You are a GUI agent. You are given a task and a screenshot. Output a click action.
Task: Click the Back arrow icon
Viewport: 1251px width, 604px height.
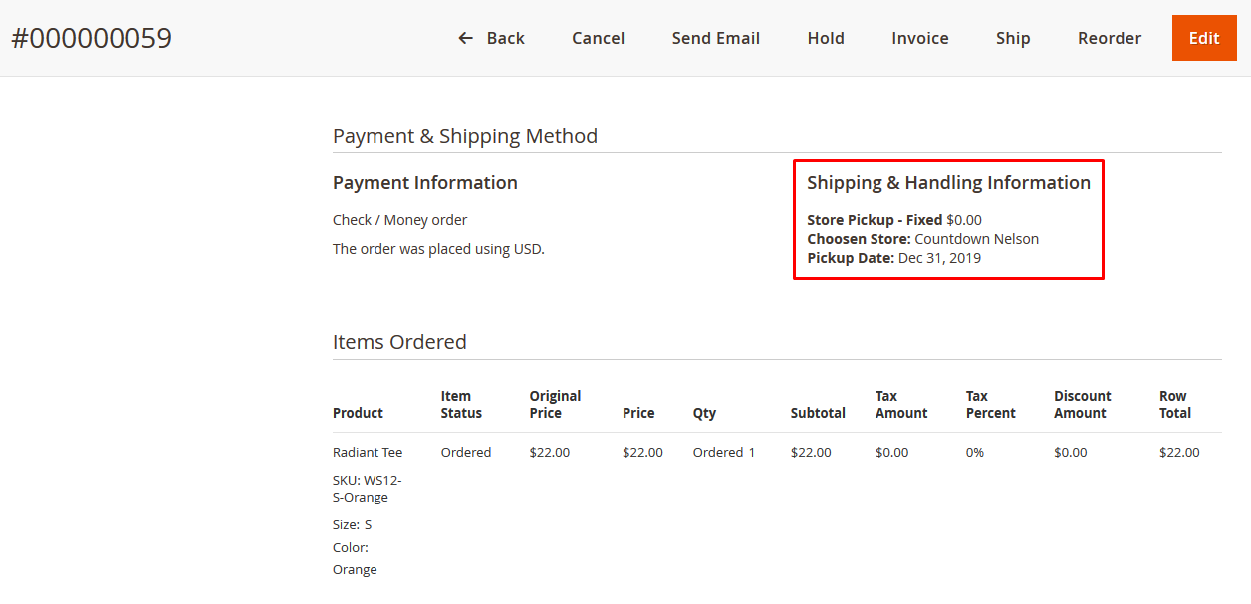(465, 38)
